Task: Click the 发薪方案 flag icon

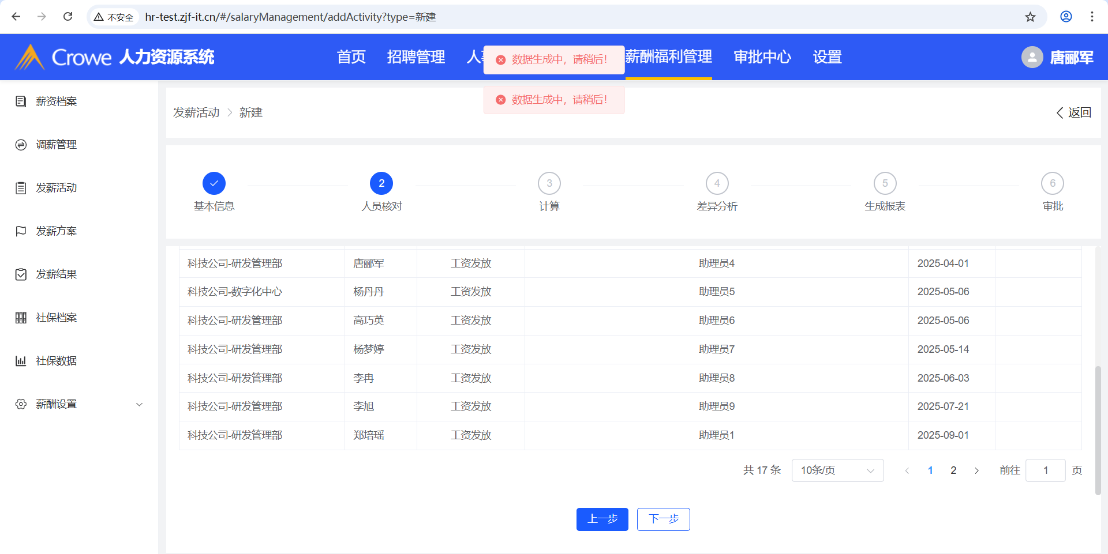Action: 21,231
